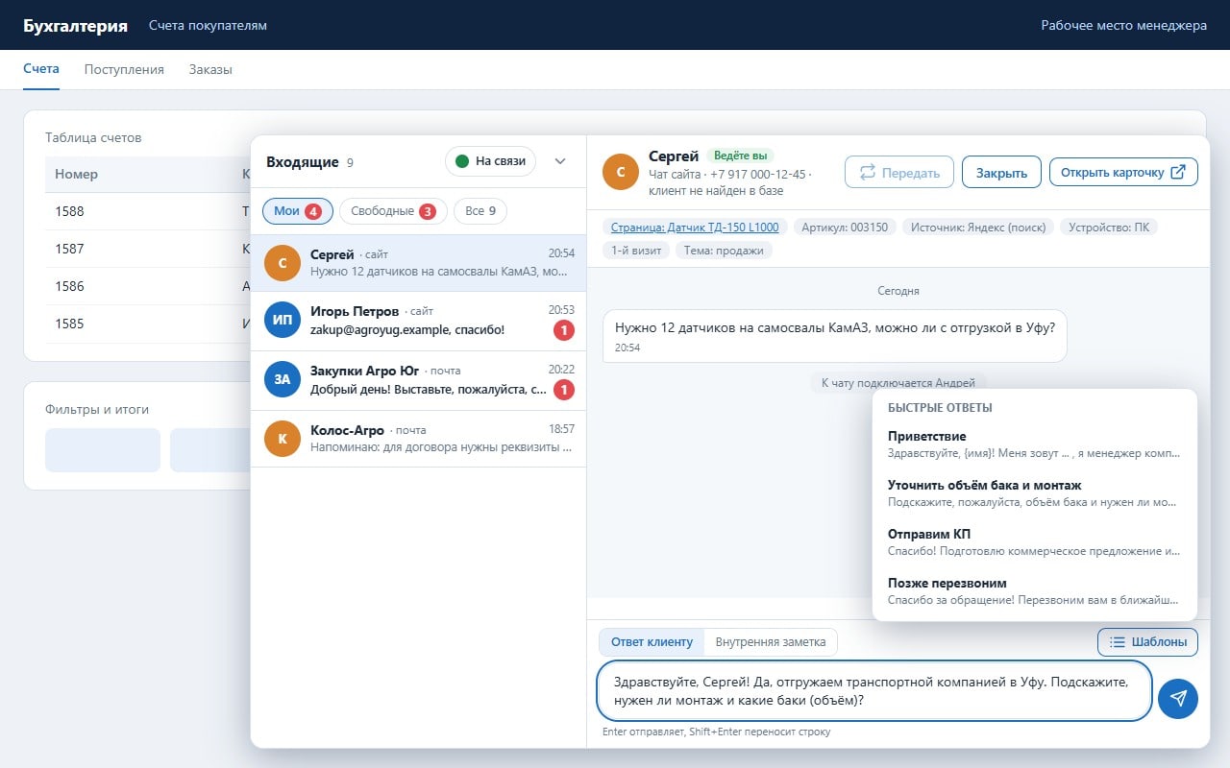Insert the Отправим КП quick reply
The width and height of the screenshot is (1230, 768).
point(1035,542)
